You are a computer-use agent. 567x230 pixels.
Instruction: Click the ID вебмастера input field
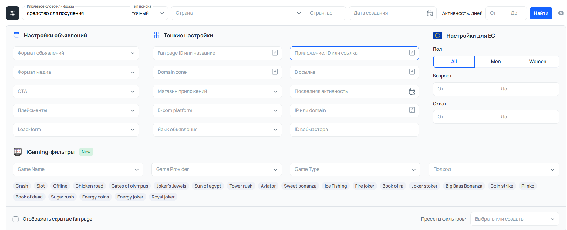354,130
